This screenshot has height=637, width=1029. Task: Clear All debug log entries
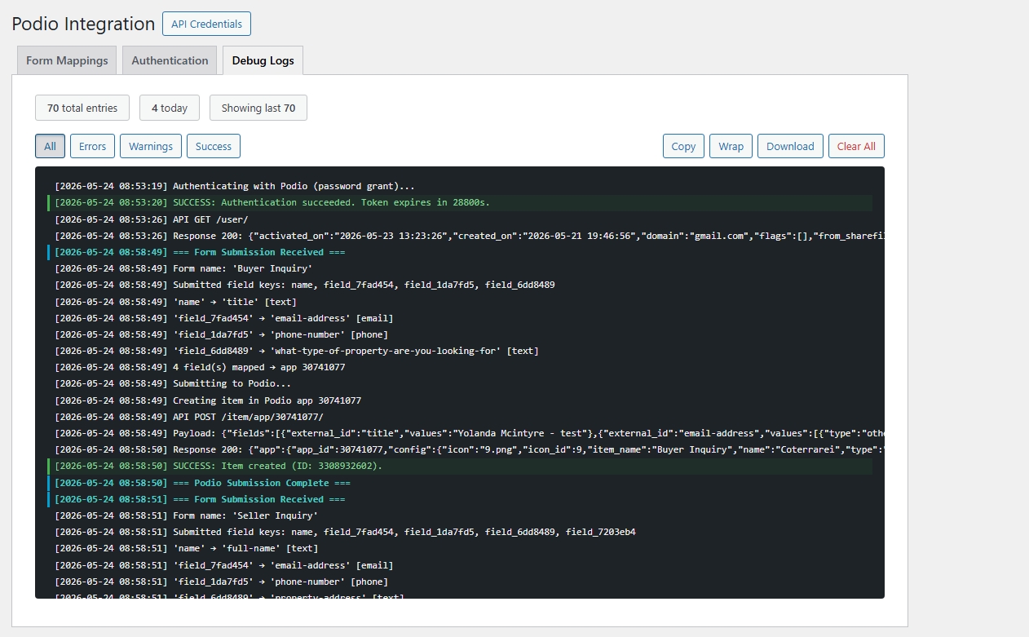(x=856, y=146)
